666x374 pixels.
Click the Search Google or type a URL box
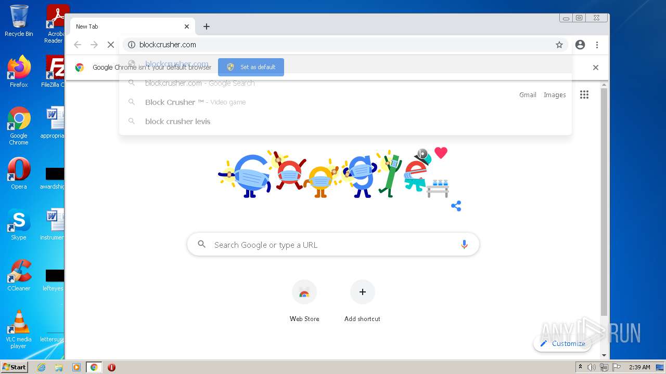coord(333,245)
